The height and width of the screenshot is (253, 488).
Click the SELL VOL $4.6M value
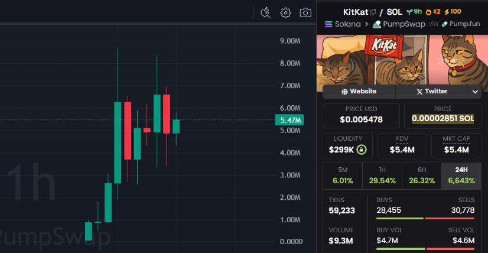464,241
